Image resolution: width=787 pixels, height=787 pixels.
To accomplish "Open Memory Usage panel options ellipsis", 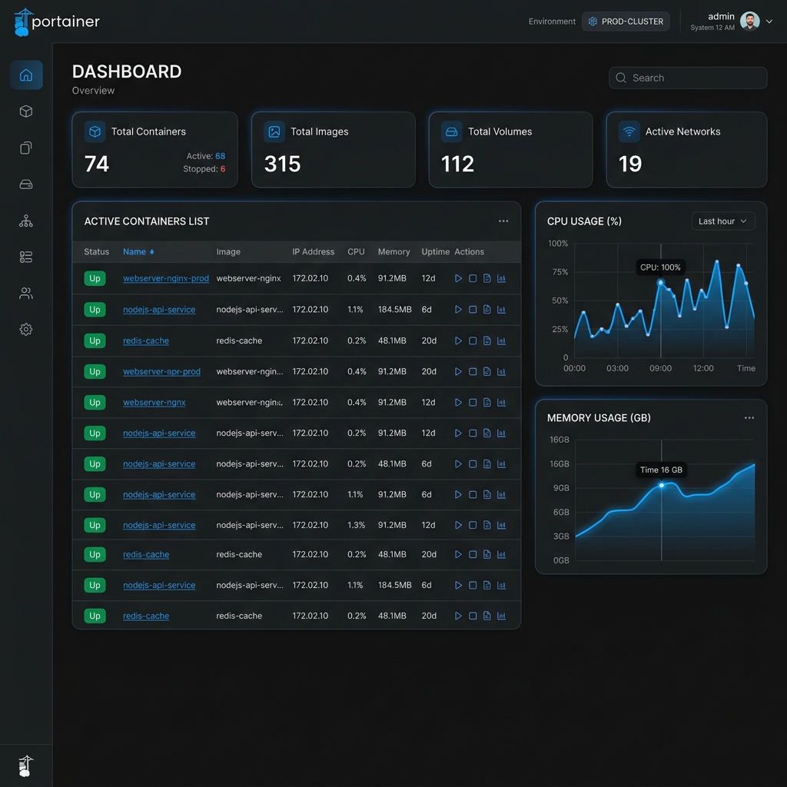I will coord(749,418).
